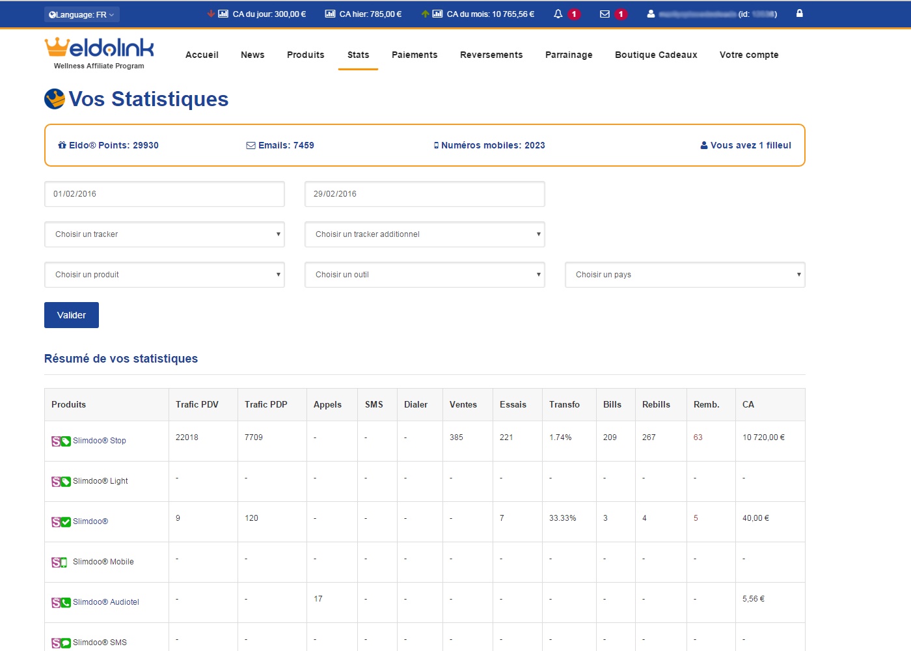Click the Weldolink logo
Viewport: 911px width, 651px height.
(x=99, y=53)
